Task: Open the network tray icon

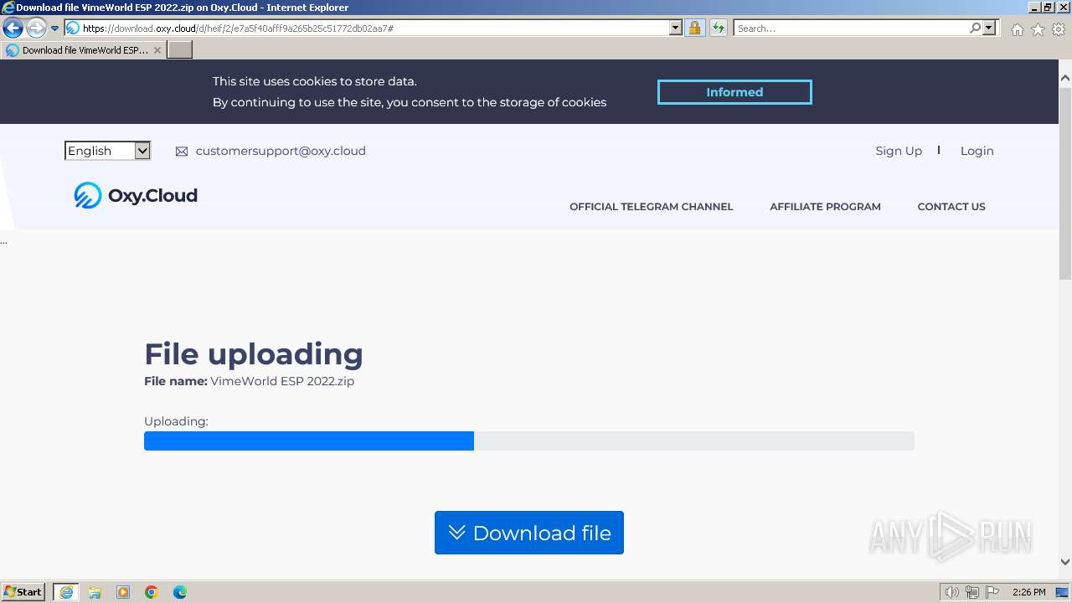Action: point(972,592)
